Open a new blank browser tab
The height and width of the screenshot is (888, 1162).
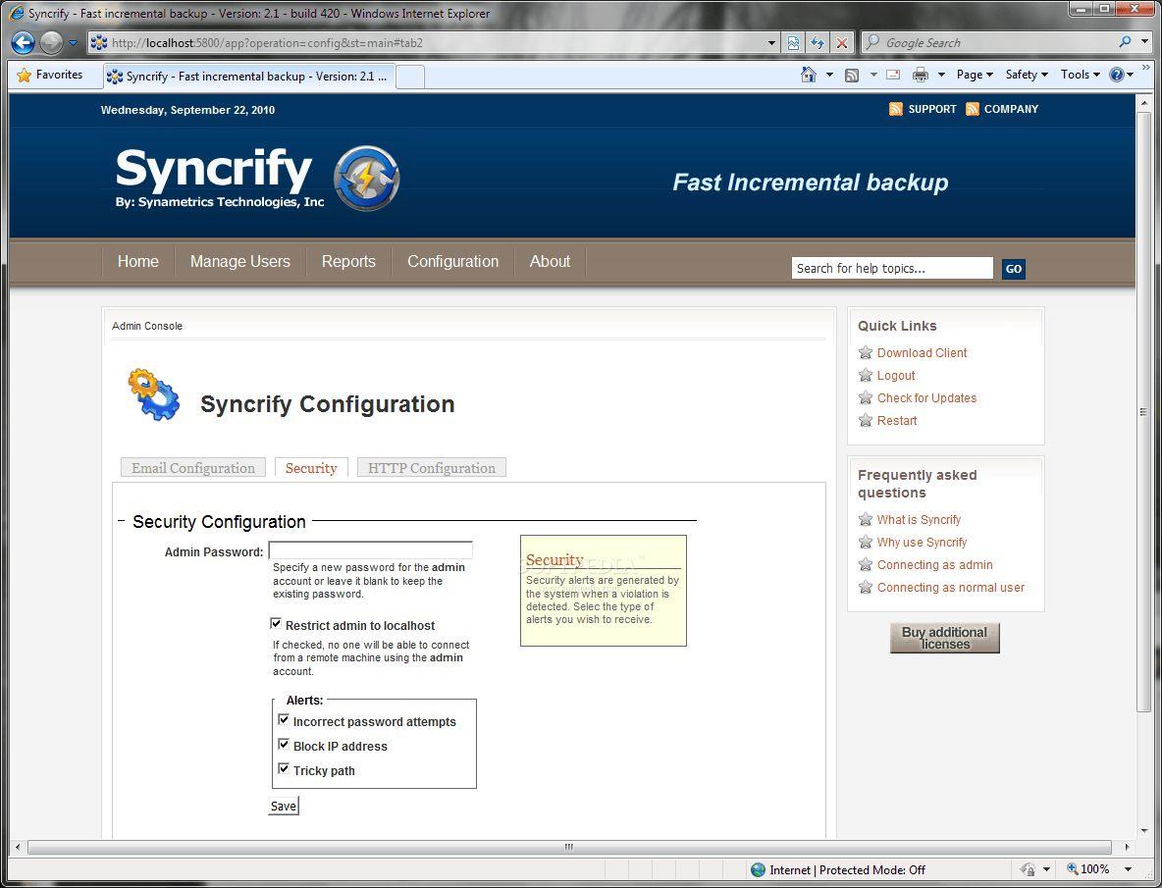(410, 77)
